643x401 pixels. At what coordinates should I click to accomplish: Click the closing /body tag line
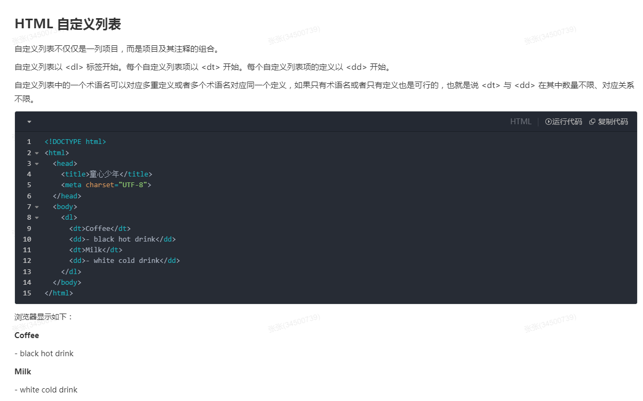point(67,283)
